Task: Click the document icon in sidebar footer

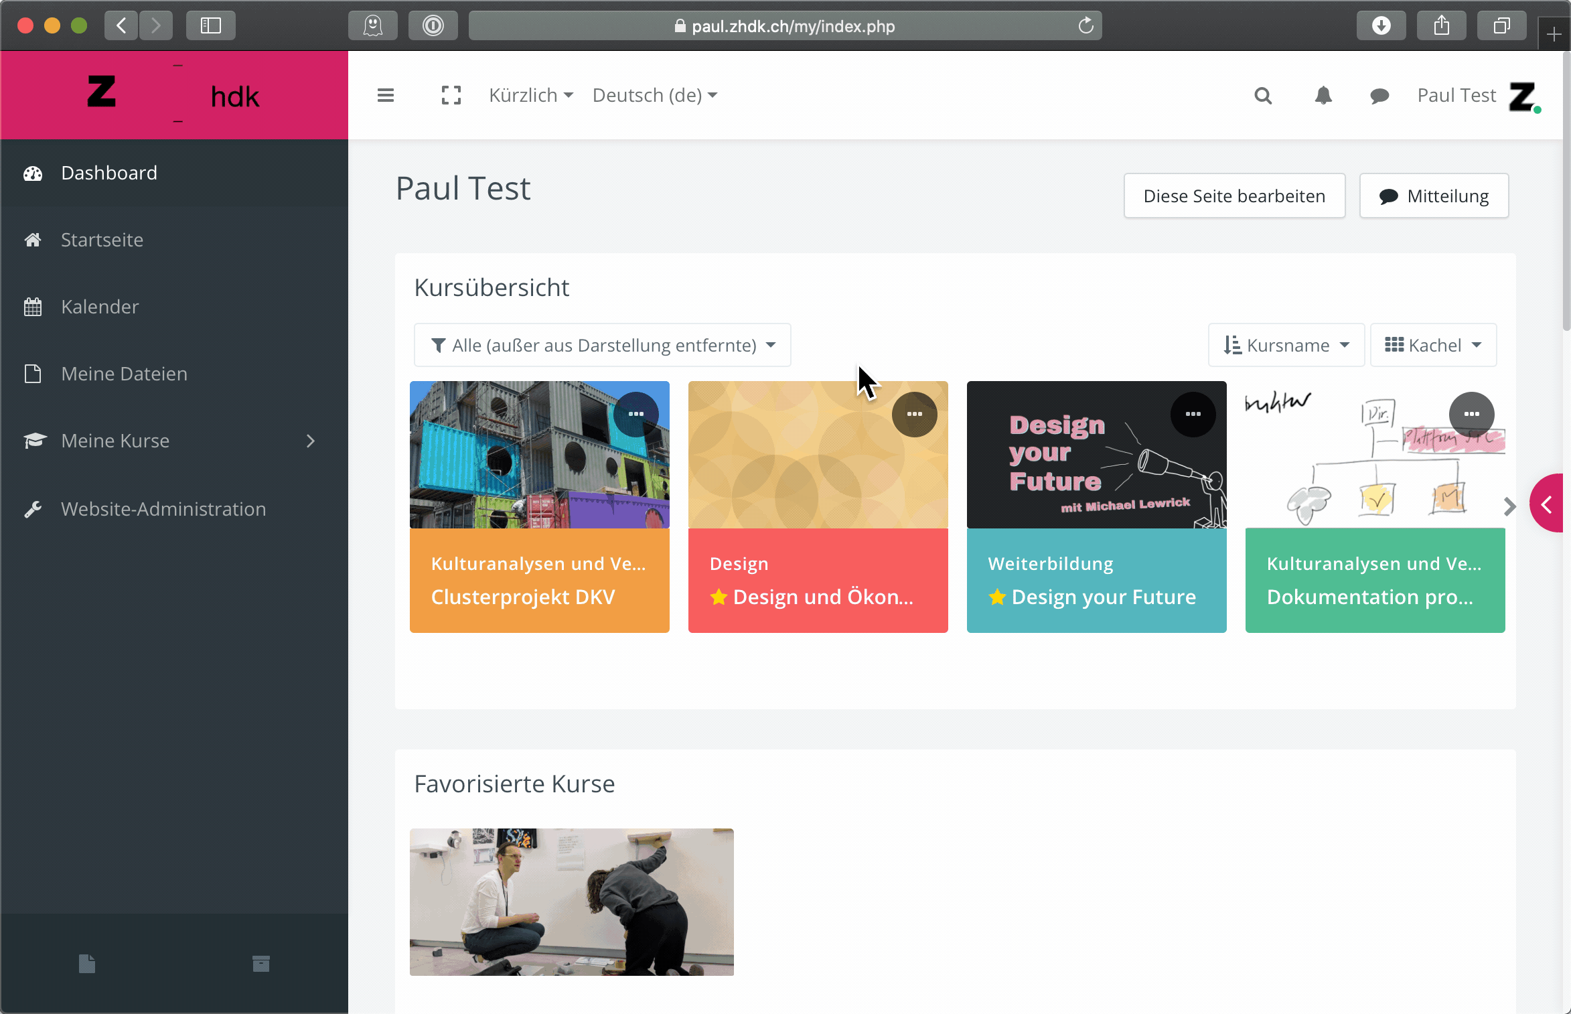Action: point(87,964)
